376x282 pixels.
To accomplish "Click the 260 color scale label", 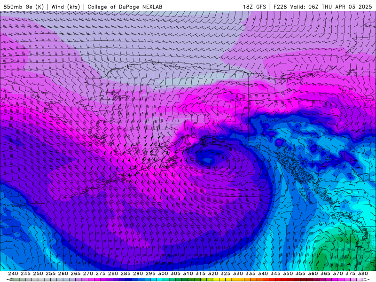I will (63, 274).
